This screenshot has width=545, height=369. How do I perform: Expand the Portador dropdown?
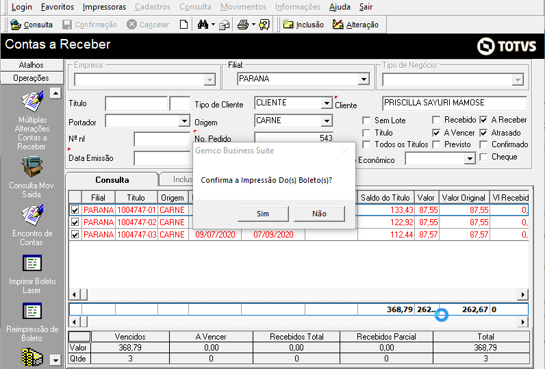pyautogui.click(x=184, y=121)
